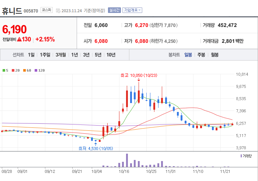Viewport: 258px width, 181px height.
Task: Click the red 20-day average legend swatch
Action: (x=13, y=71)
